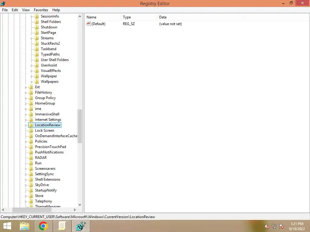This screenshot has height=232, width=310.
Task: Select the StartupNotify key
Action: (x=46, y=190)
